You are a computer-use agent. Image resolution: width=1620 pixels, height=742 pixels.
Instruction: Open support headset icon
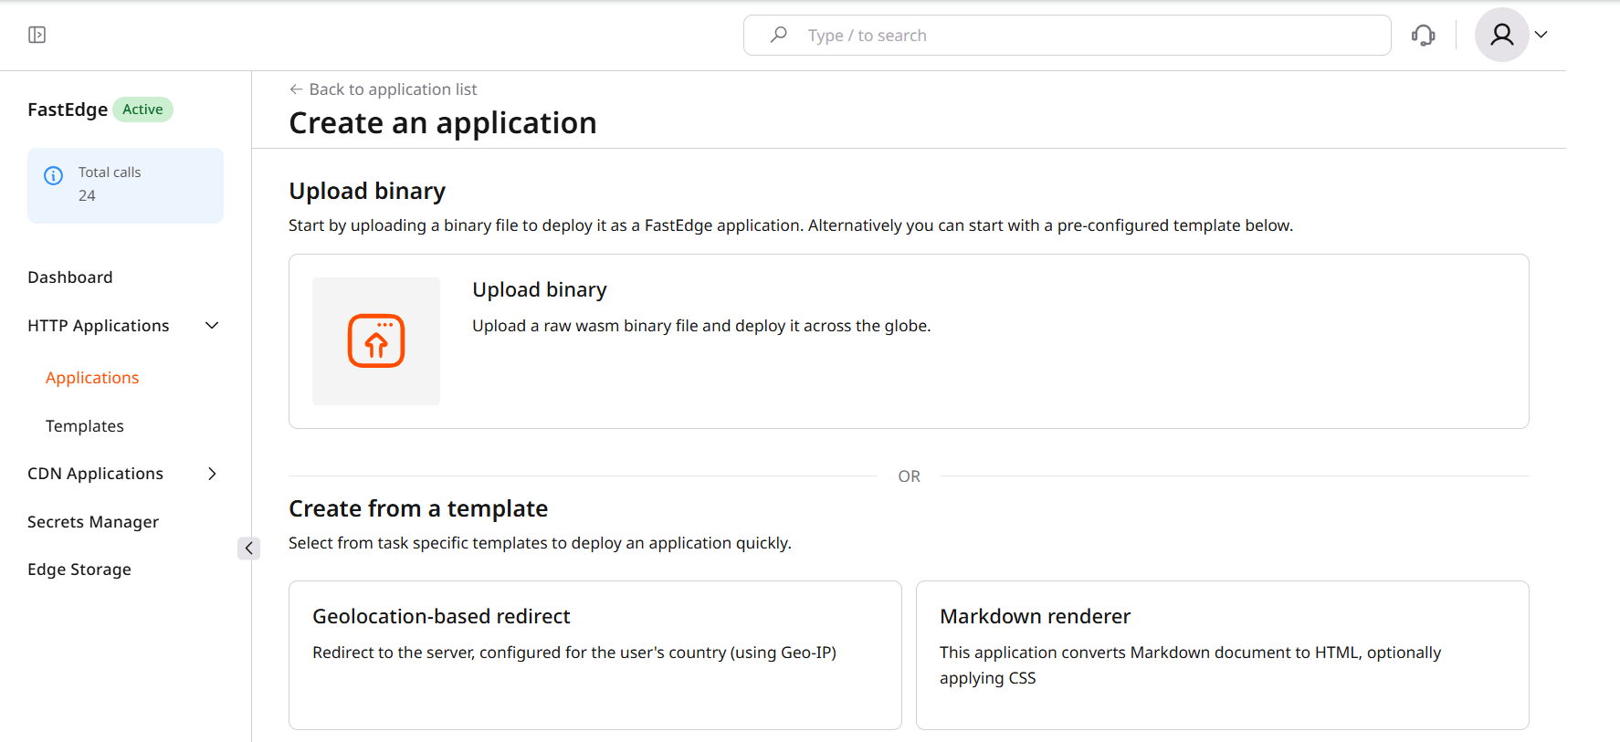[x=1423, y=35]
